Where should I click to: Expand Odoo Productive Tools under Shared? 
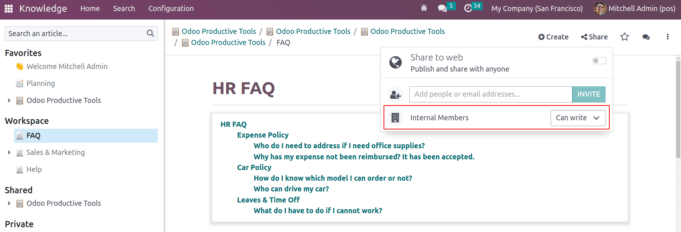click(x=9, y=203)
